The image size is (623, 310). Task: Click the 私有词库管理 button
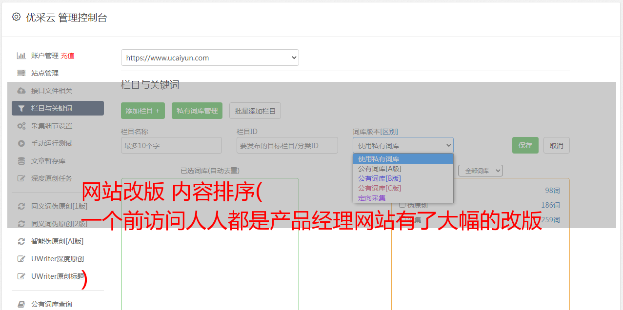pyautogui.click(x=197, y=111)
